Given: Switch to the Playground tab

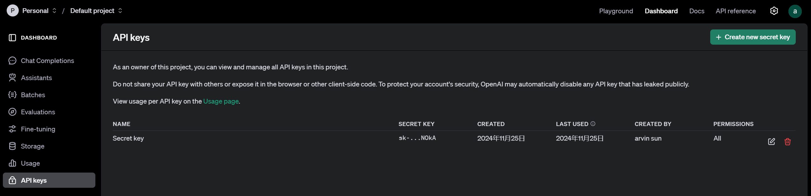Looking at the screenshot, I should (616, 11).
